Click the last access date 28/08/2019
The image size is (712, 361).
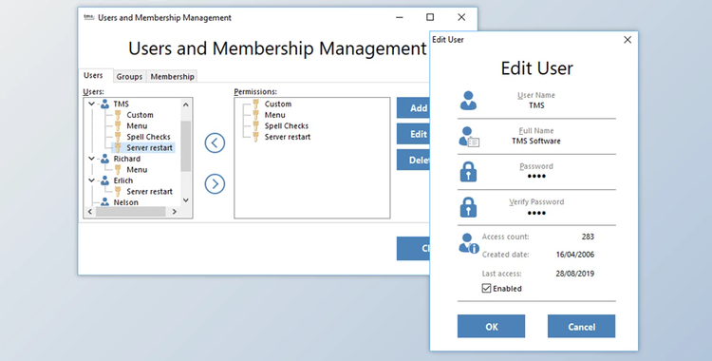click(575, 274)
